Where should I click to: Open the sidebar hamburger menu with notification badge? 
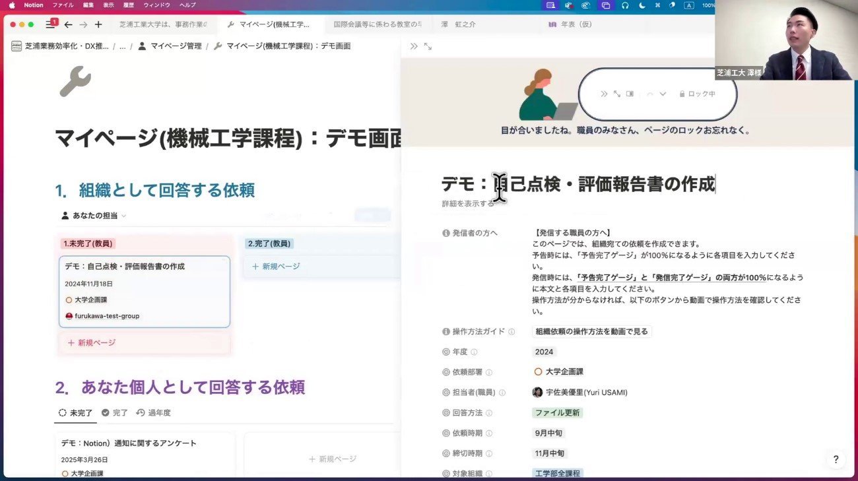(51, 24)
